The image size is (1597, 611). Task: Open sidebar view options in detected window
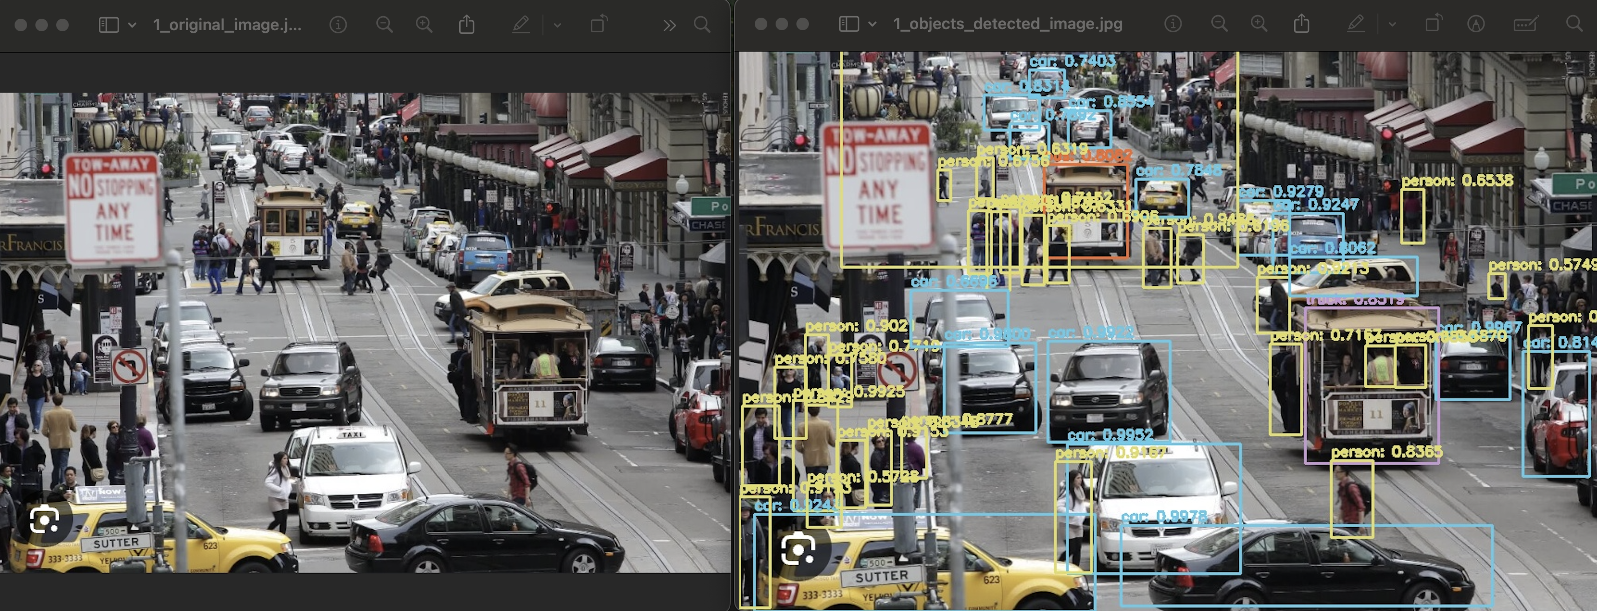(x=872, y=24)
